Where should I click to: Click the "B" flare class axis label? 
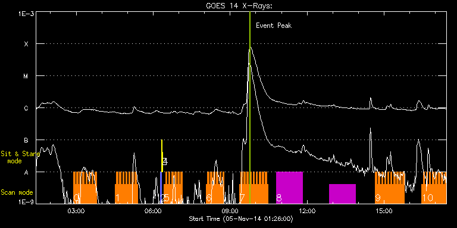tap(26, 141)
